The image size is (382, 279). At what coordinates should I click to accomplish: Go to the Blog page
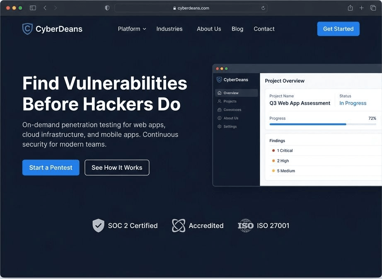pyautogui.click(x=237, y=29)
